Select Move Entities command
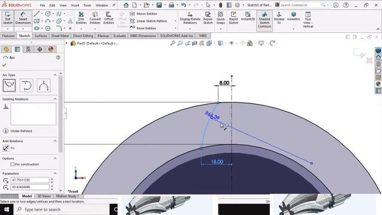The image size is (382, 215). (143, 28)
